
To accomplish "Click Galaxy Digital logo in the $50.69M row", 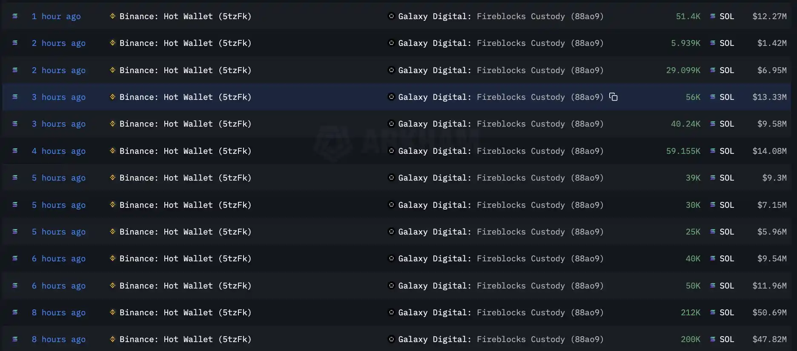I will click(391, 312).
